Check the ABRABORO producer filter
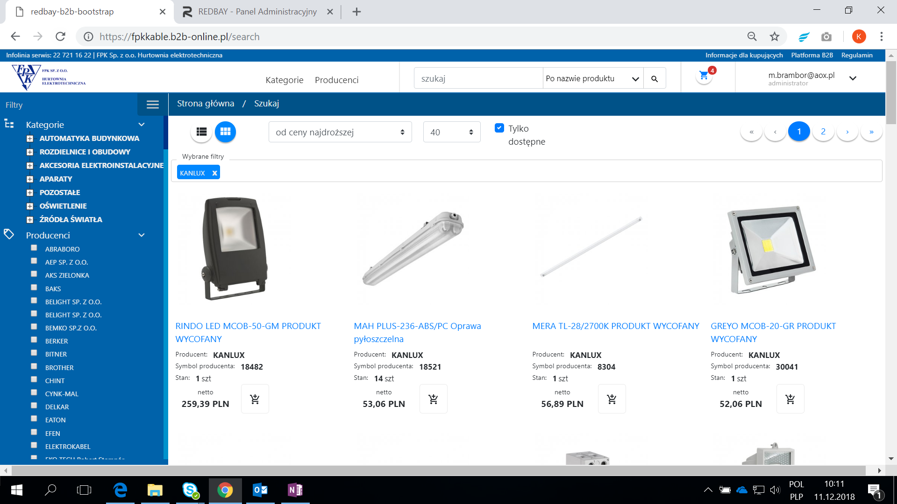This screenshot has height=504, width=897. [34, 248]
